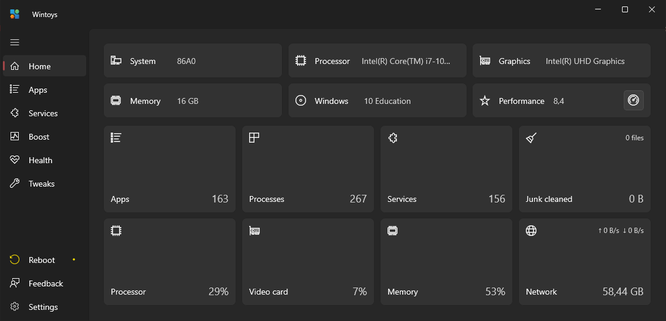666x321 pixels.
Task: Go to the Home page
Action: (45, 66)
